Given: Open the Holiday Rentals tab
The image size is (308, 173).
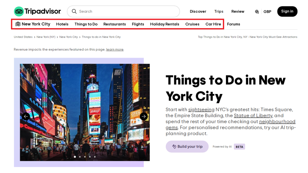Looking at the screenshot, I should [165, 24].
